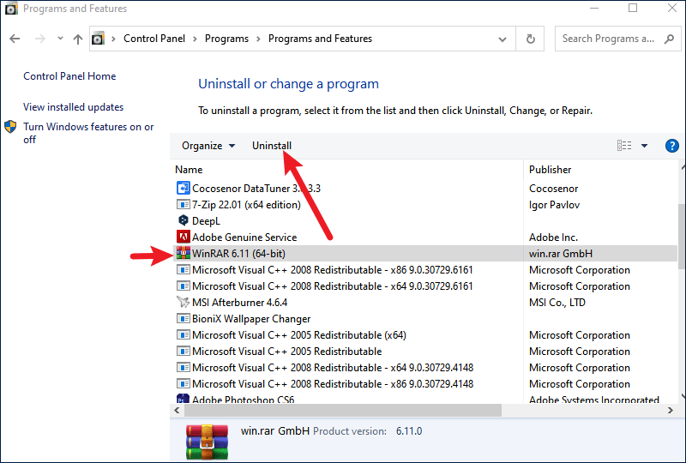Sort by Name column header

click(189, 170)
